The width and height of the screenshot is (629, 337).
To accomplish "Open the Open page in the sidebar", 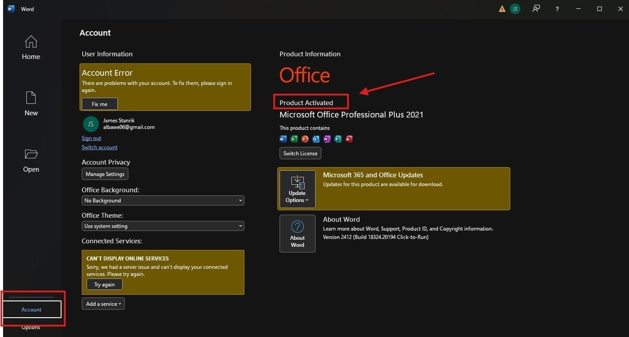I will 31,160.
